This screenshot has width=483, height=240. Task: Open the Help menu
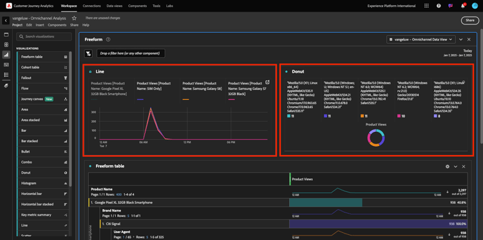(x=86, y=25)
